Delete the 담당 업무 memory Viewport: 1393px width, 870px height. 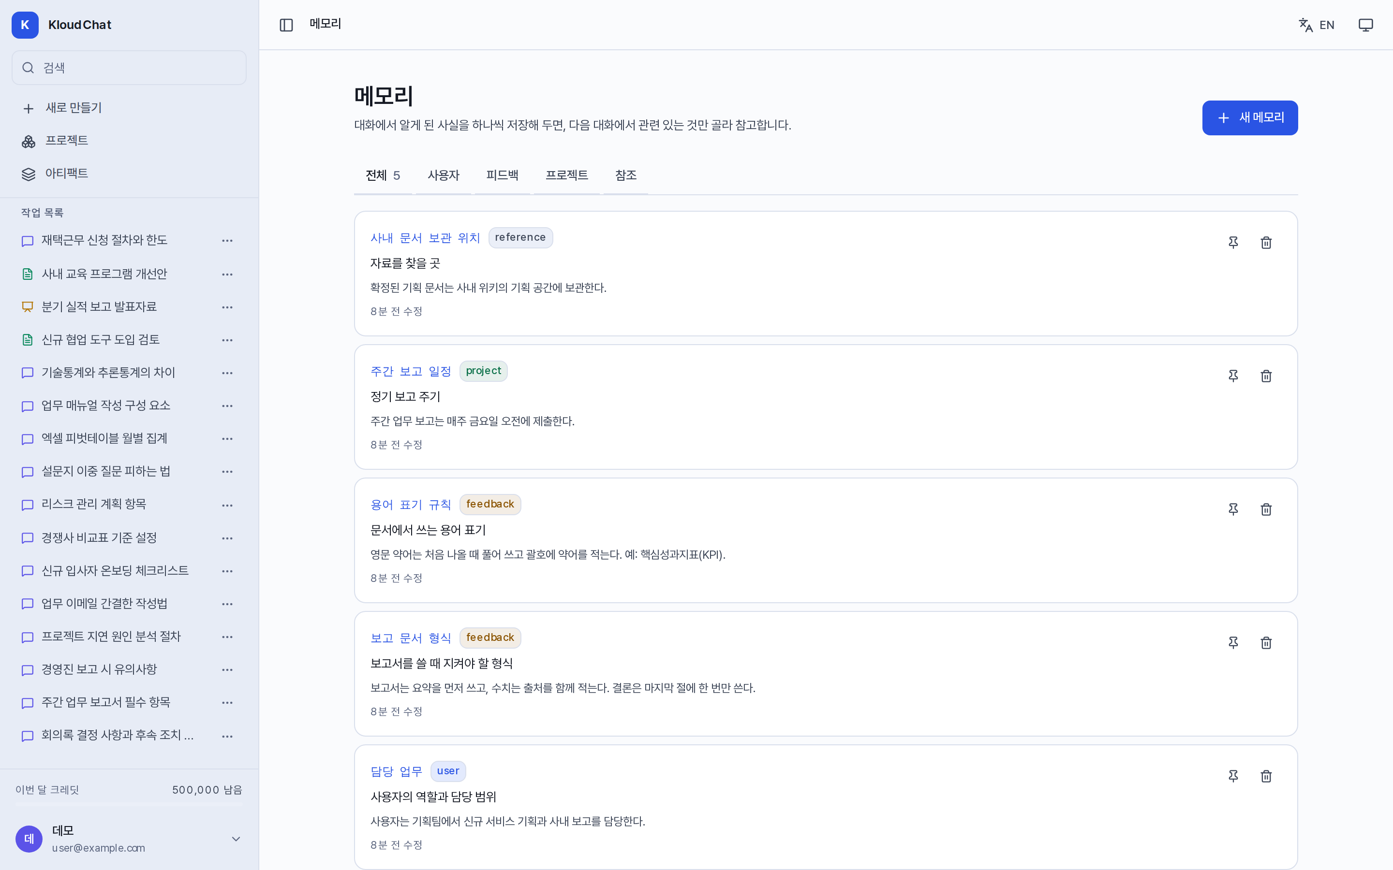(1266, 776)
